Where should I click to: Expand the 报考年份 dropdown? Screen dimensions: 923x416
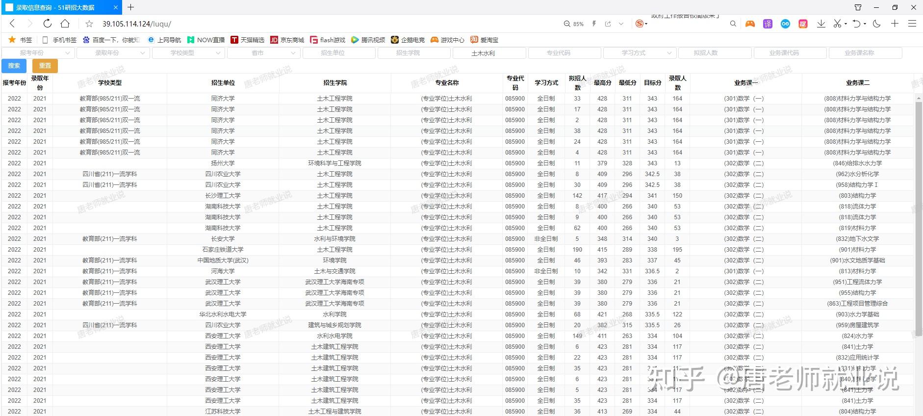38,53
